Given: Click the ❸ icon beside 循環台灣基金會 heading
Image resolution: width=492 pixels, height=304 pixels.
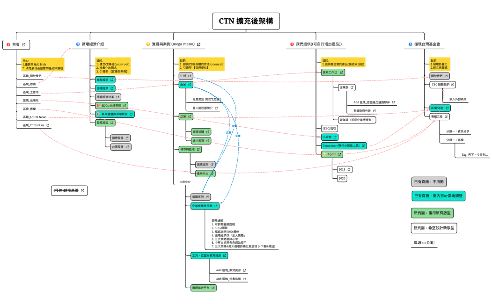Looking at the screenshot, I should tap(410, 44).
